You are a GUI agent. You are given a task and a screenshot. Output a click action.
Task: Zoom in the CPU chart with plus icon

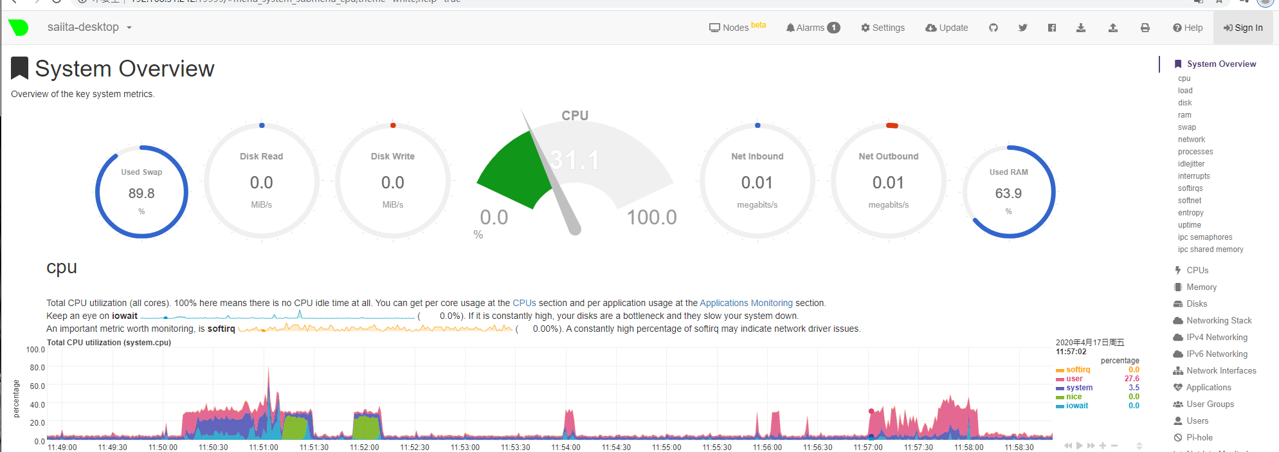point(1103,446)
